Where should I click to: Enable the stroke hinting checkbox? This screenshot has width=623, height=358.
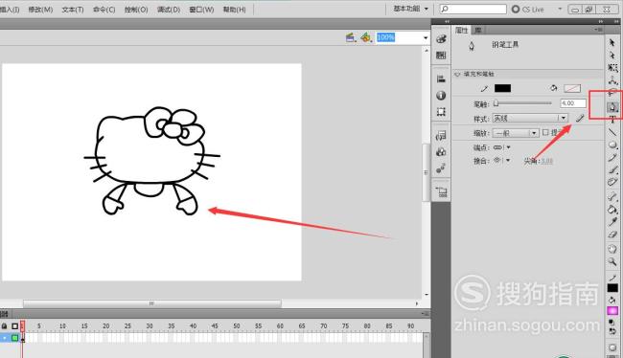pos(545,132)
